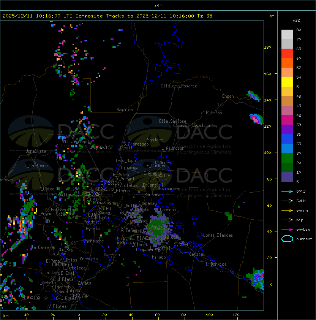Viewport: 316px width, 320px height.
Task: Select the slate swatch between 10 and 5
Action: 287,177
